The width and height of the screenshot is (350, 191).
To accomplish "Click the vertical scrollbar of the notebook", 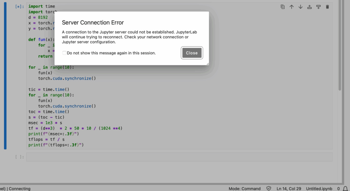I will [x=340, y=51].
